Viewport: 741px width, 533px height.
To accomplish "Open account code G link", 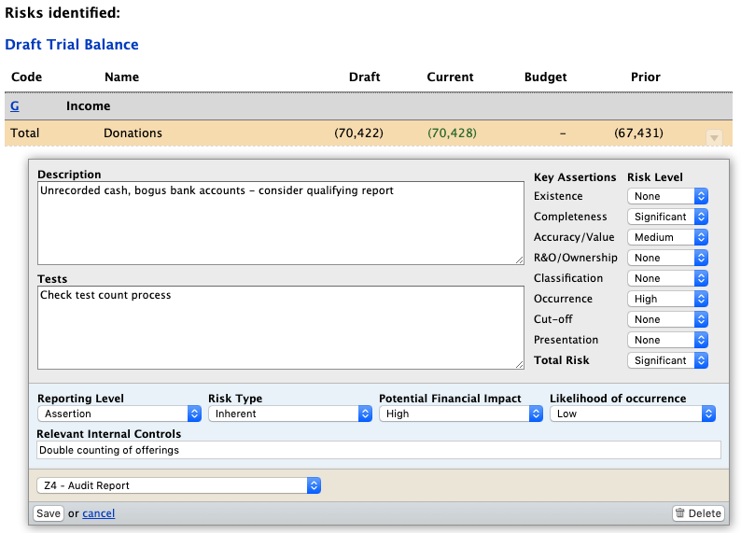I will click(x=15, y=105).
